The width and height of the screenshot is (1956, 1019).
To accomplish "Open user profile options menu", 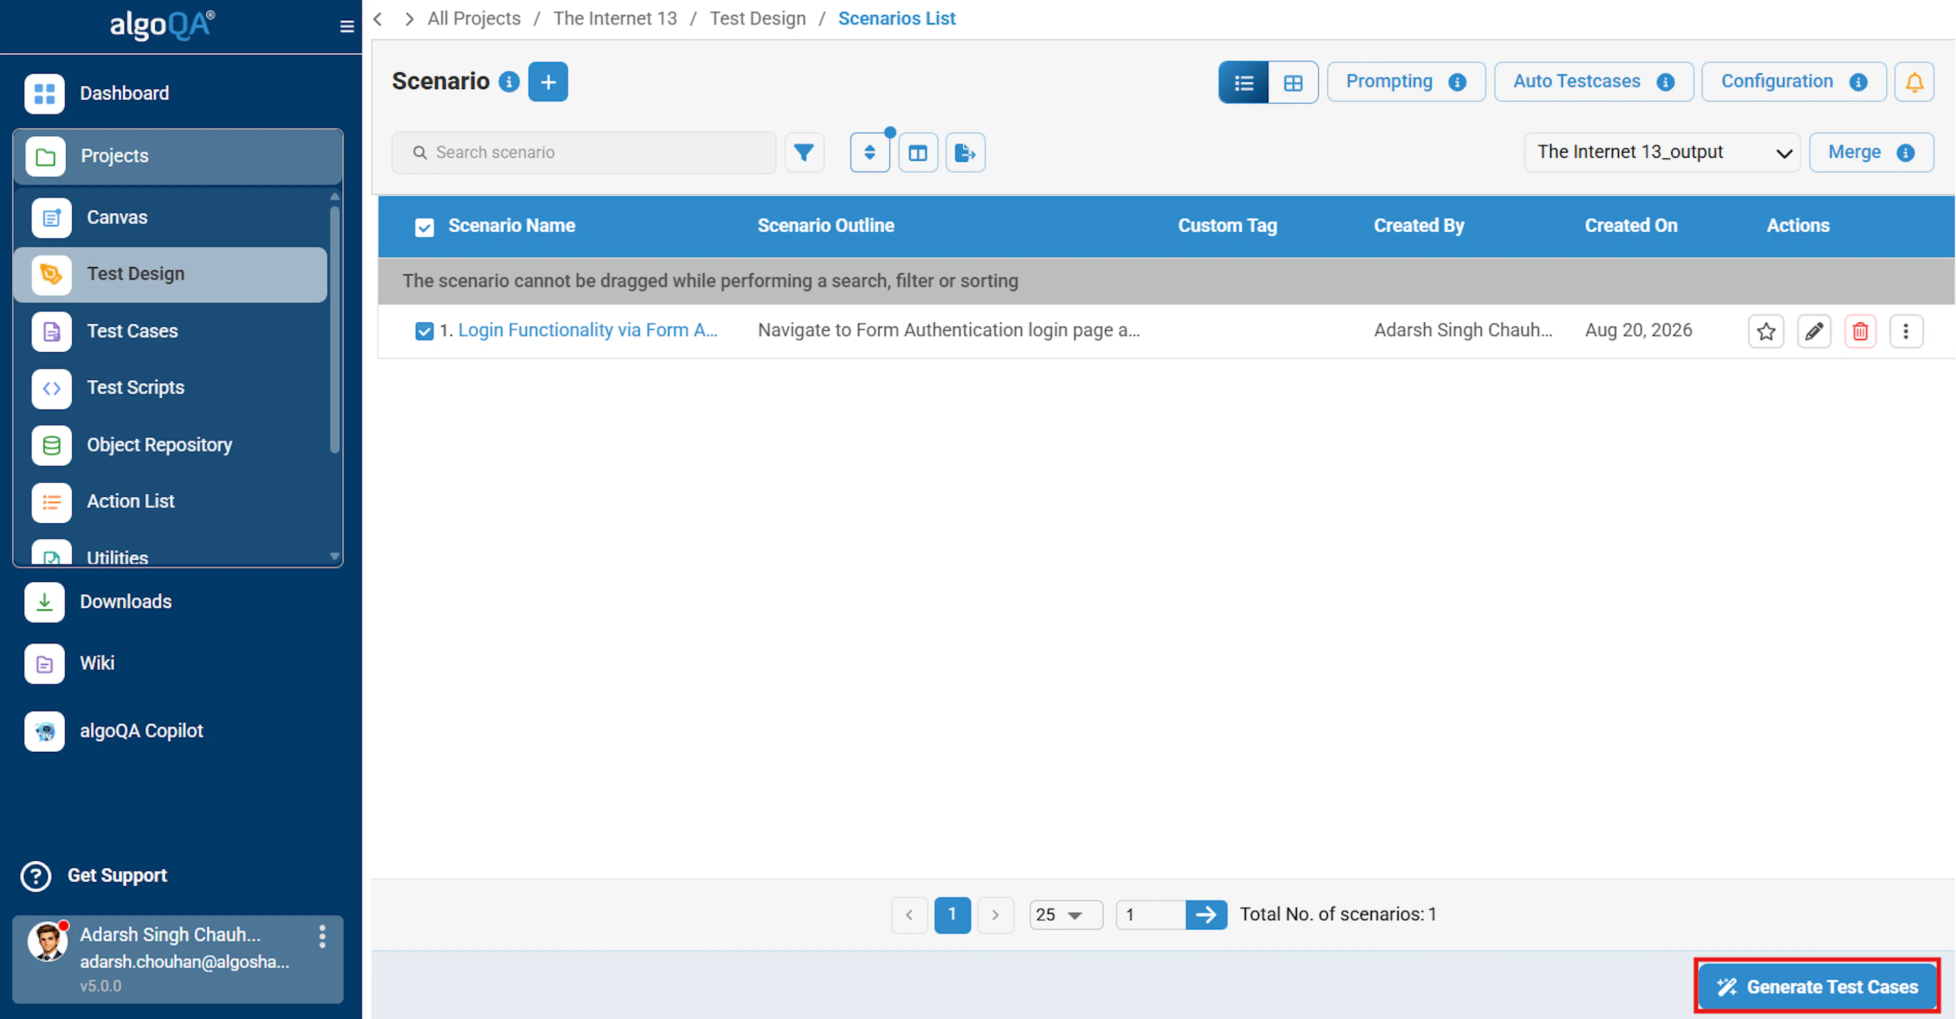I will 323,937.
